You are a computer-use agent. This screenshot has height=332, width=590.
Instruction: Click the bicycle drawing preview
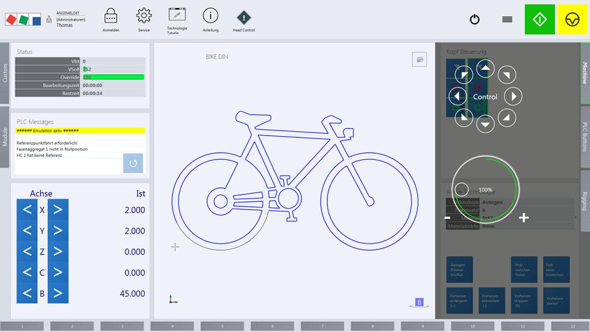pos(295,181)
